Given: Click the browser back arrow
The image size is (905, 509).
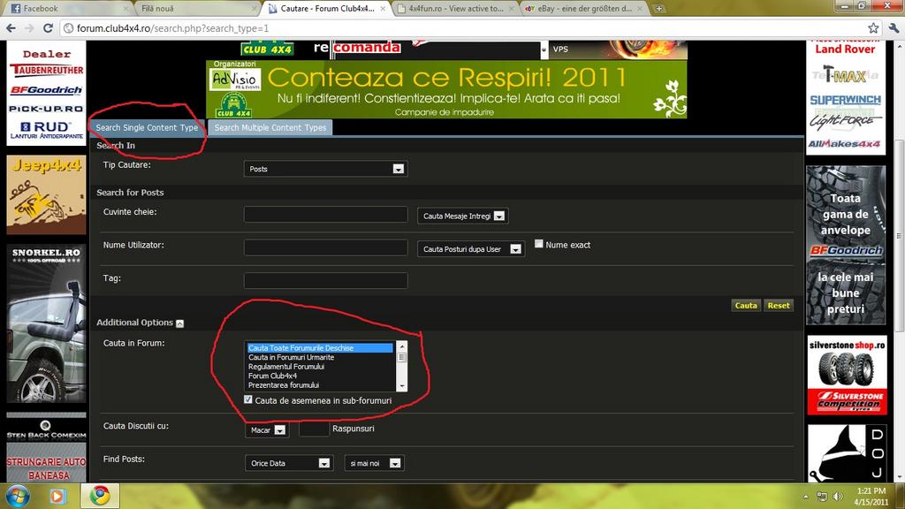Looking at the screenshot, I should [11, 28].
